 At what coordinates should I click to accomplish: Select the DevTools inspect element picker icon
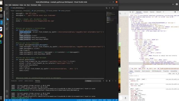(130, 12)
